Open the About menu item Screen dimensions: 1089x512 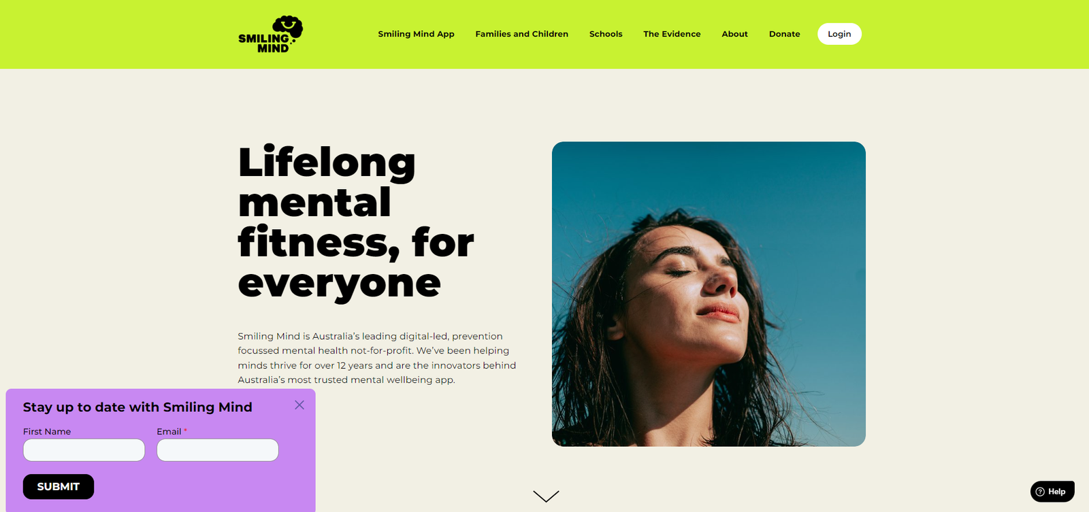tap(734, 34)
